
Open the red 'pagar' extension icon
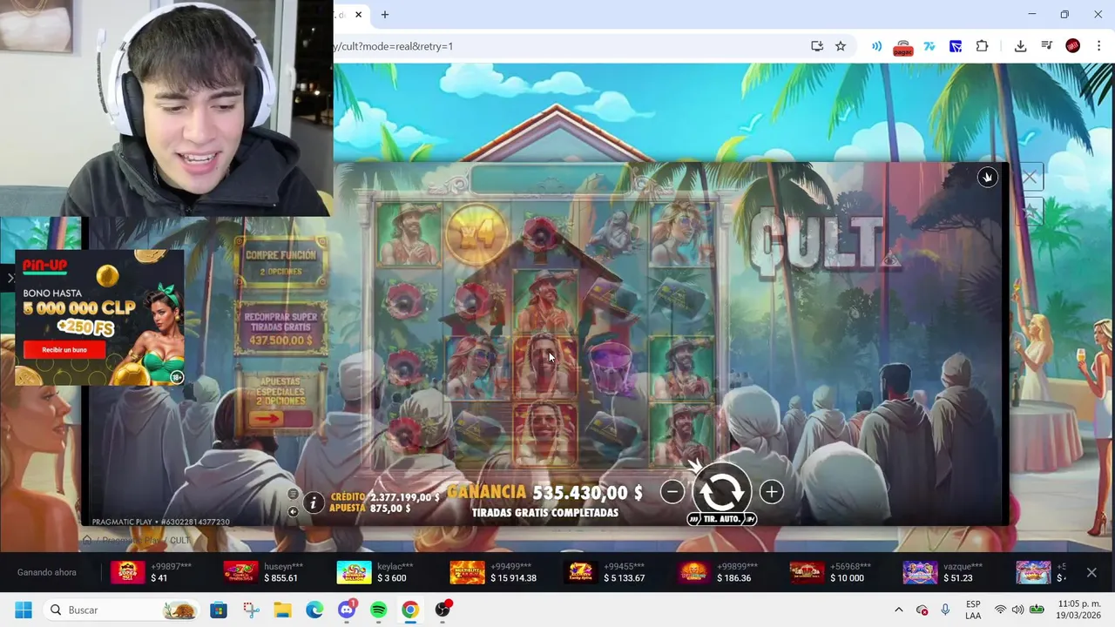(x=903, y=47)
